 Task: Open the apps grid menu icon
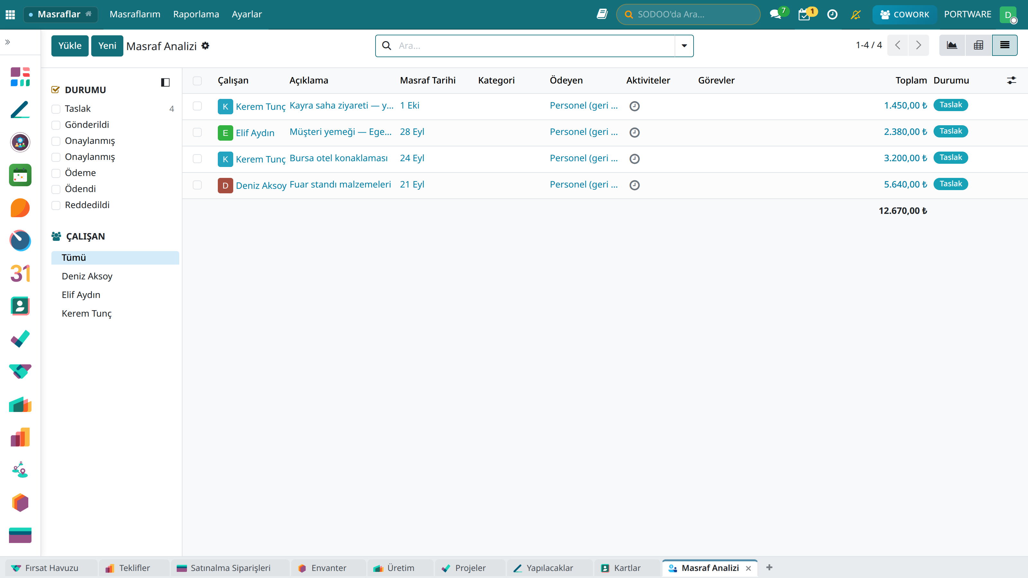pyautogui.click(x=10, y=14)
